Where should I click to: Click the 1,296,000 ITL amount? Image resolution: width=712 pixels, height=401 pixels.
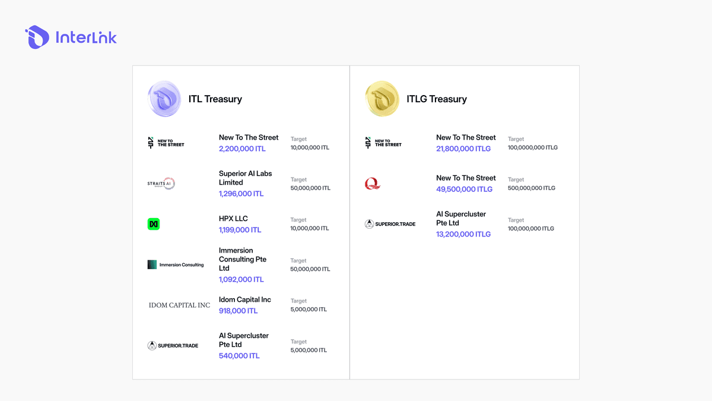[241, 194]
